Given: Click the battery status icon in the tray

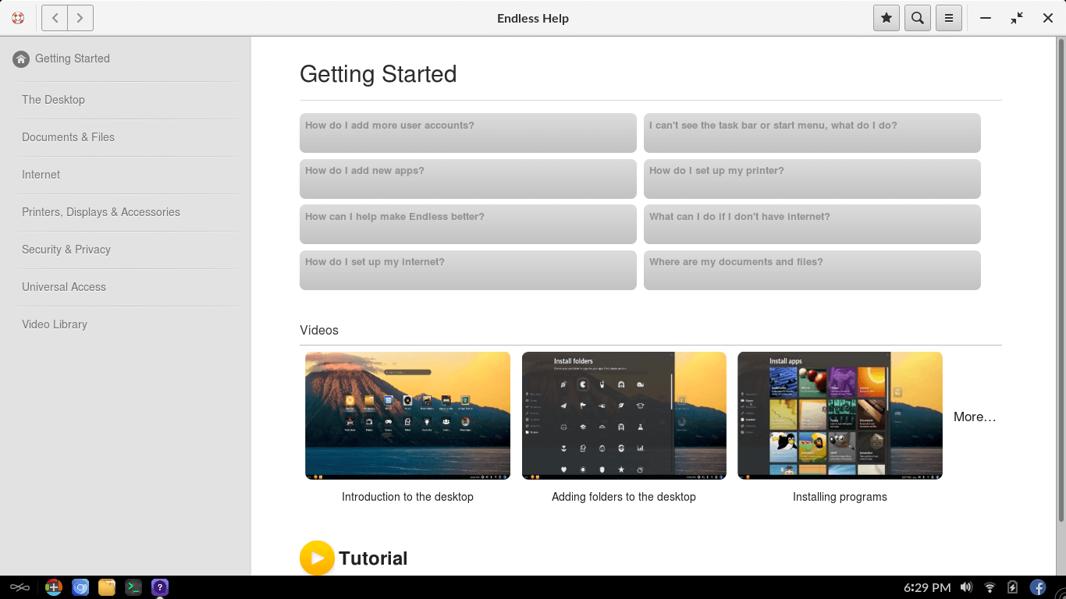Looking at the screenshot, I should (x=1013, y=587).
